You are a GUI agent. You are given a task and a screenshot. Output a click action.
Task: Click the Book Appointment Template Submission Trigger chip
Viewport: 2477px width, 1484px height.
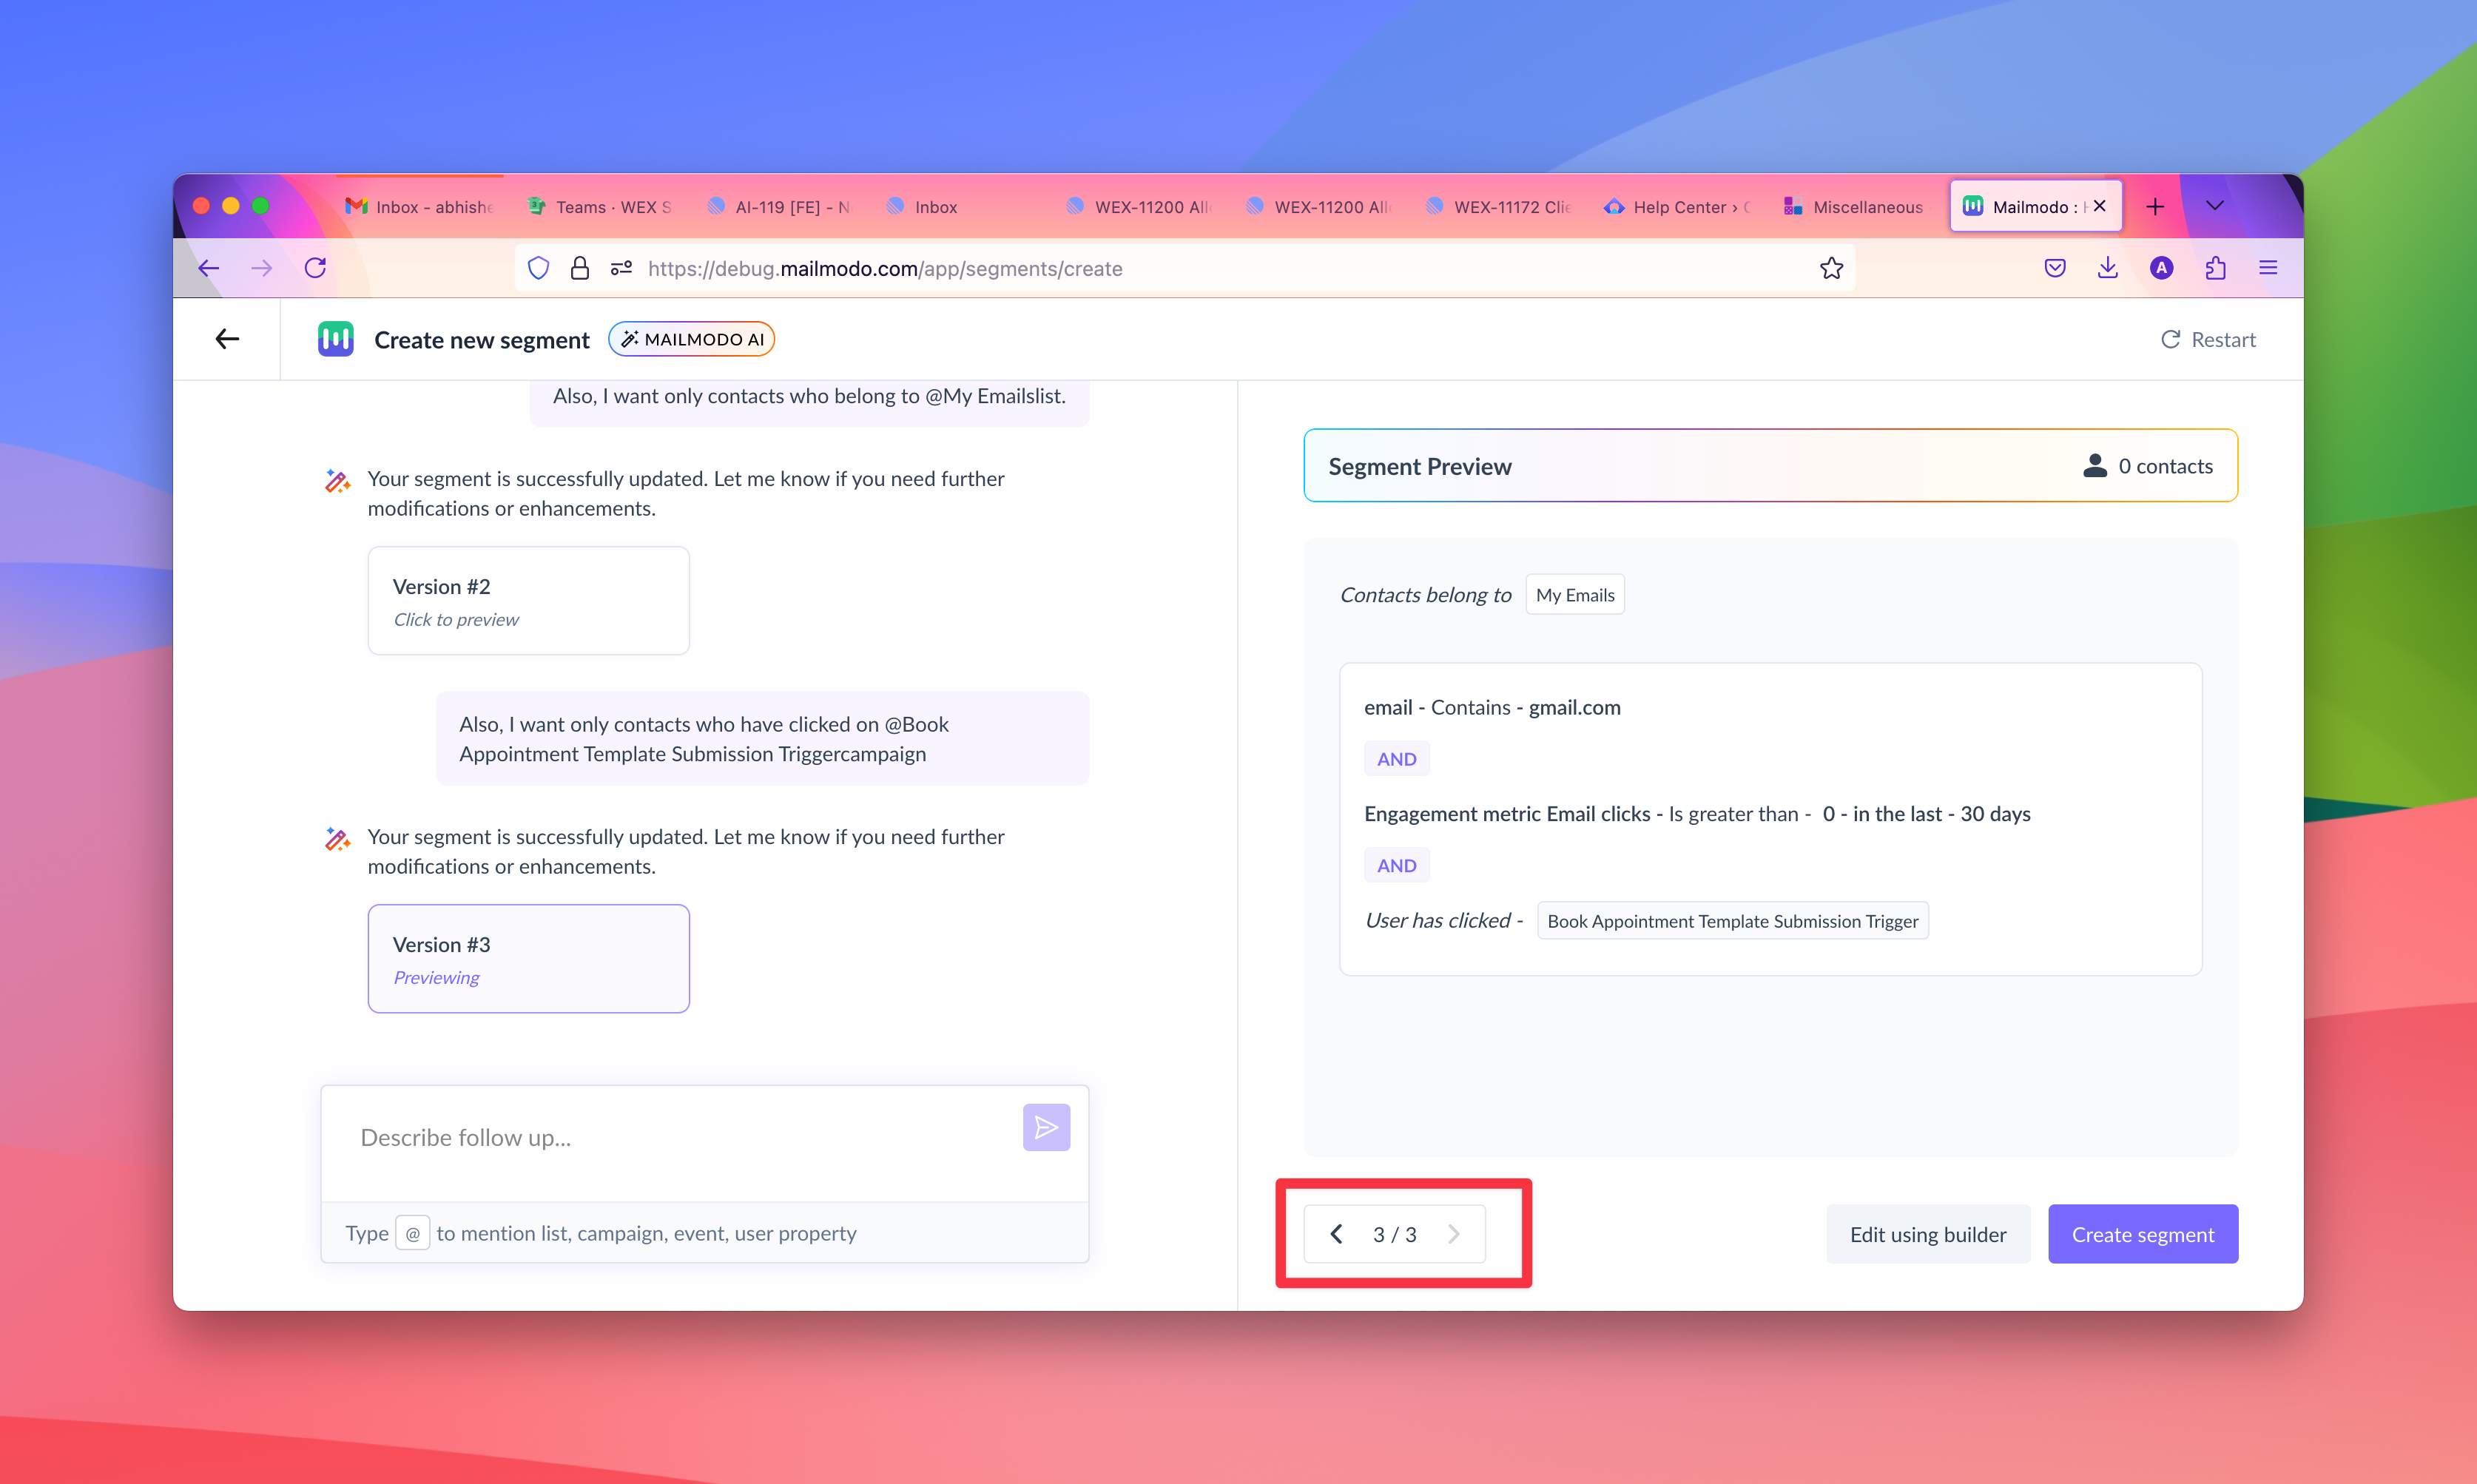point(1733,921)
